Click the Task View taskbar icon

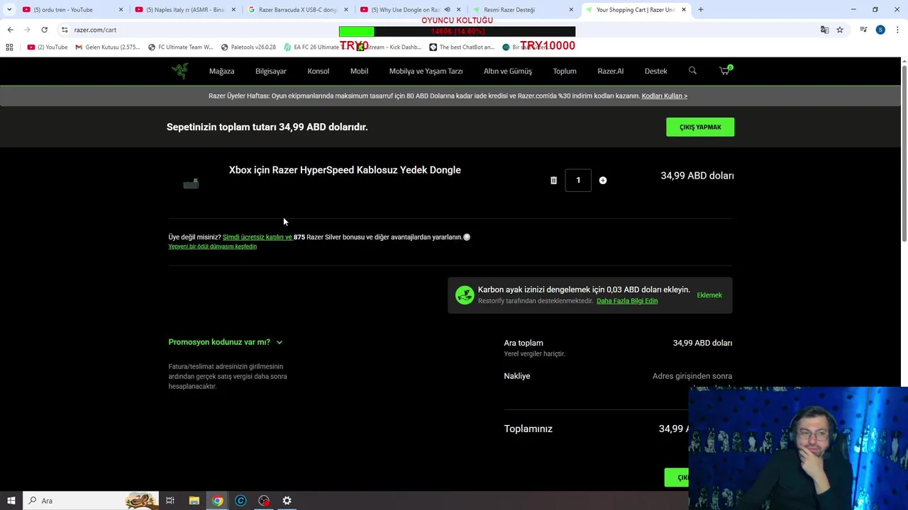coord(170,501)
